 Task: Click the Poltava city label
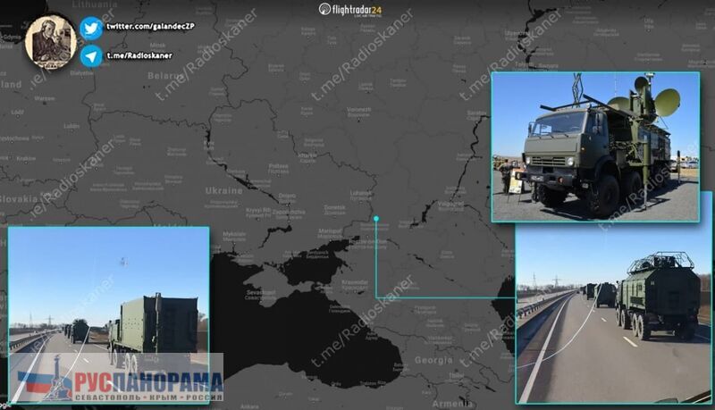click(279, 167)
